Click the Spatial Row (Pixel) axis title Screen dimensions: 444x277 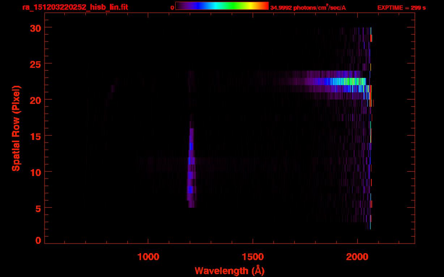click(16, 128)
